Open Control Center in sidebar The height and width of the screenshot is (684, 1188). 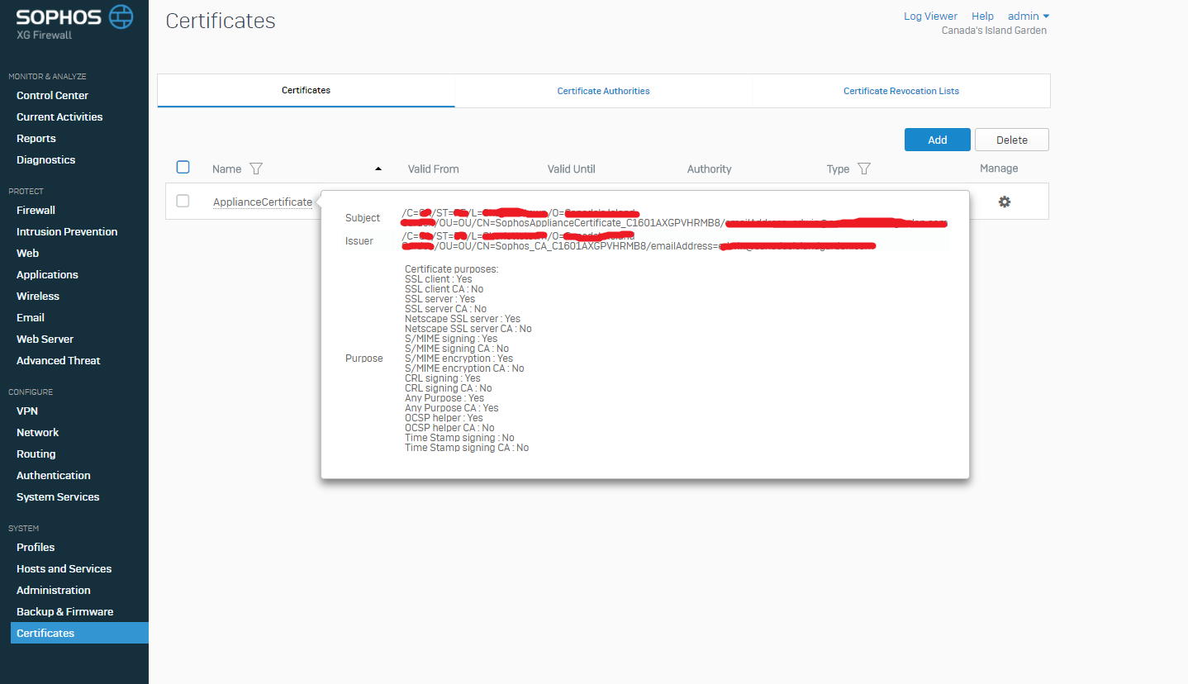pos(52,95)
